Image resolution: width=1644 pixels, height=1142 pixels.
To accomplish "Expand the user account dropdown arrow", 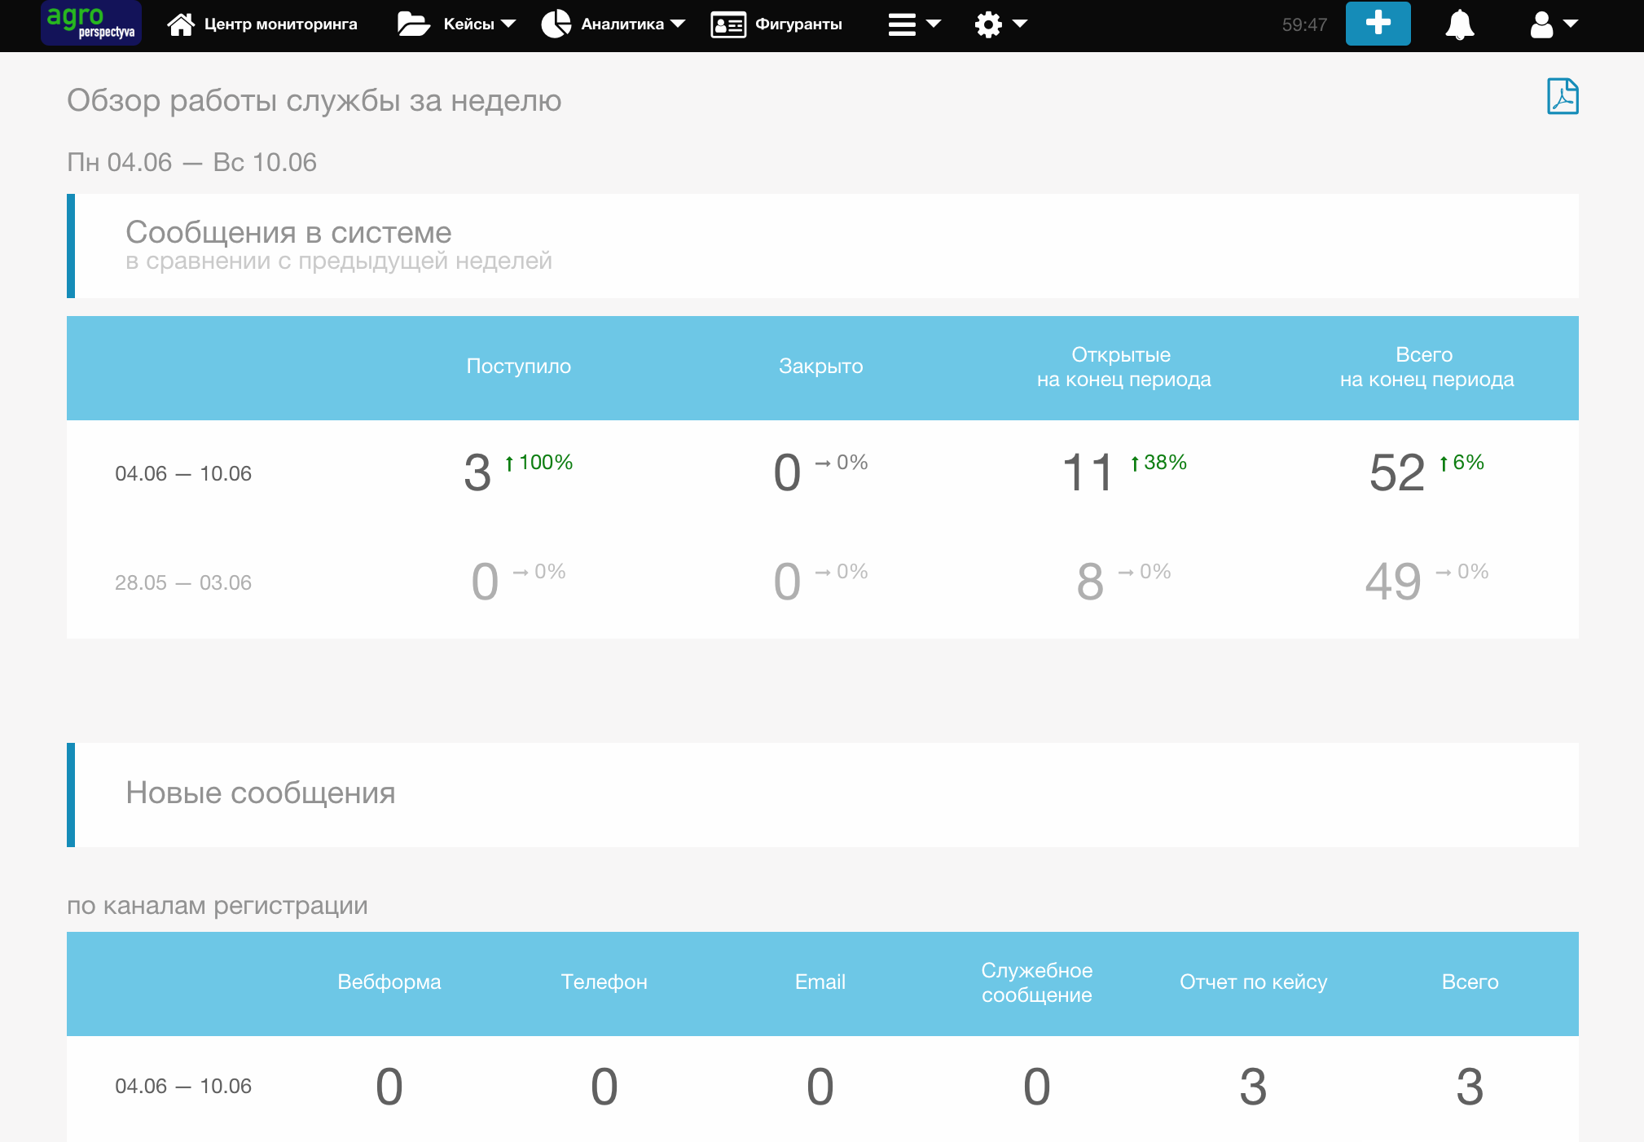I will (x=1571, y=24).
